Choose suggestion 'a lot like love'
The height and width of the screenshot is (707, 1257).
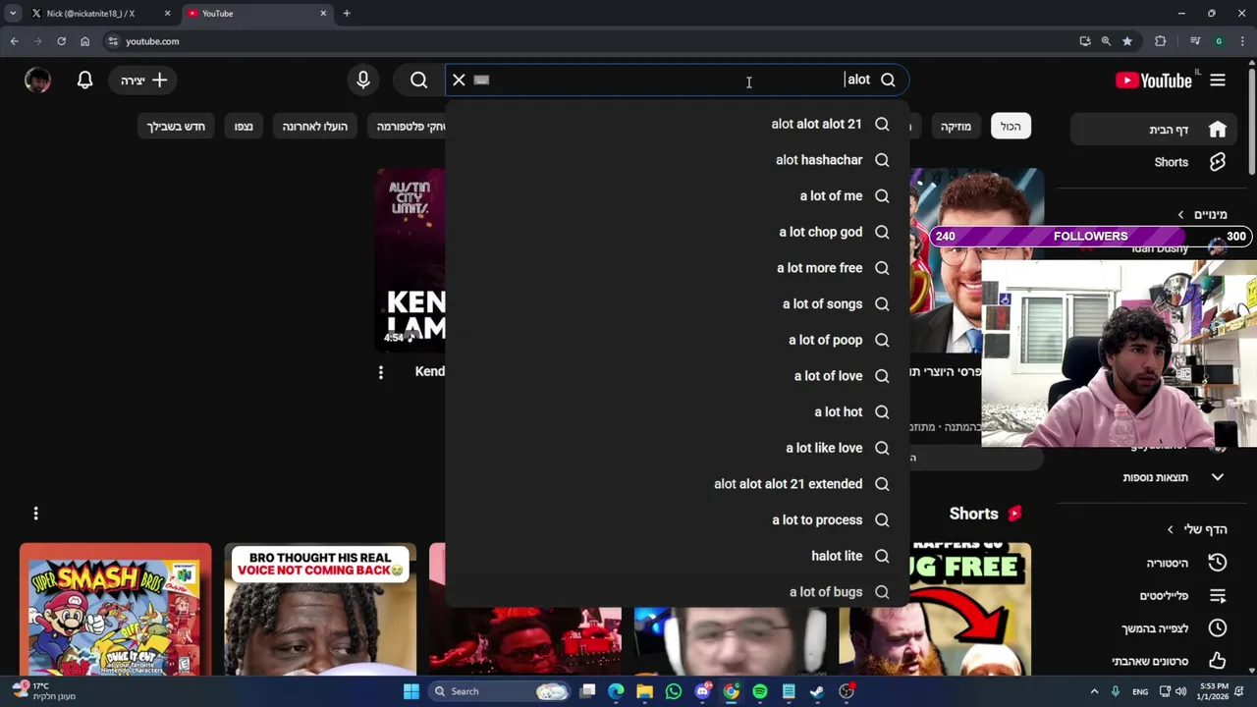[x=678, y=448]
